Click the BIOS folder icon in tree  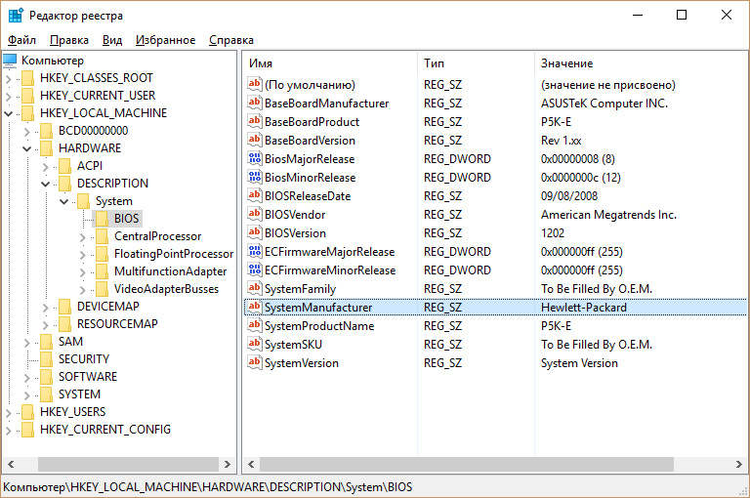click(103, 219)
